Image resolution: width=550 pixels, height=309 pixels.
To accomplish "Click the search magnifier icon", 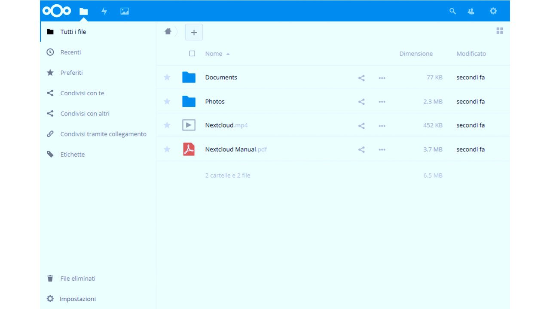I will coord(452,11).
